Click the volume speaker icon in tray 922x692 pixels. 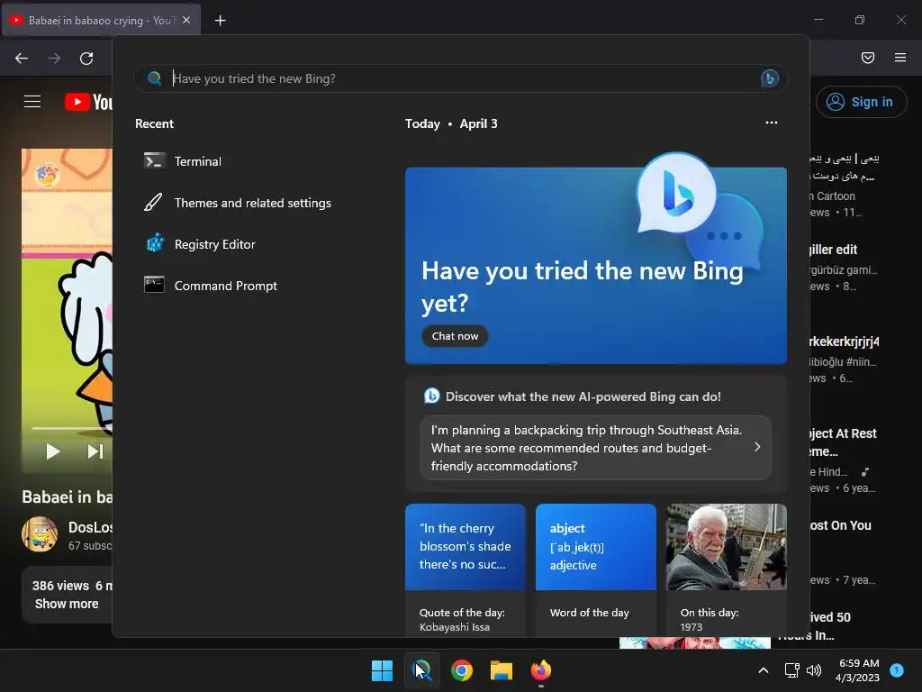[x=814, y=670]
